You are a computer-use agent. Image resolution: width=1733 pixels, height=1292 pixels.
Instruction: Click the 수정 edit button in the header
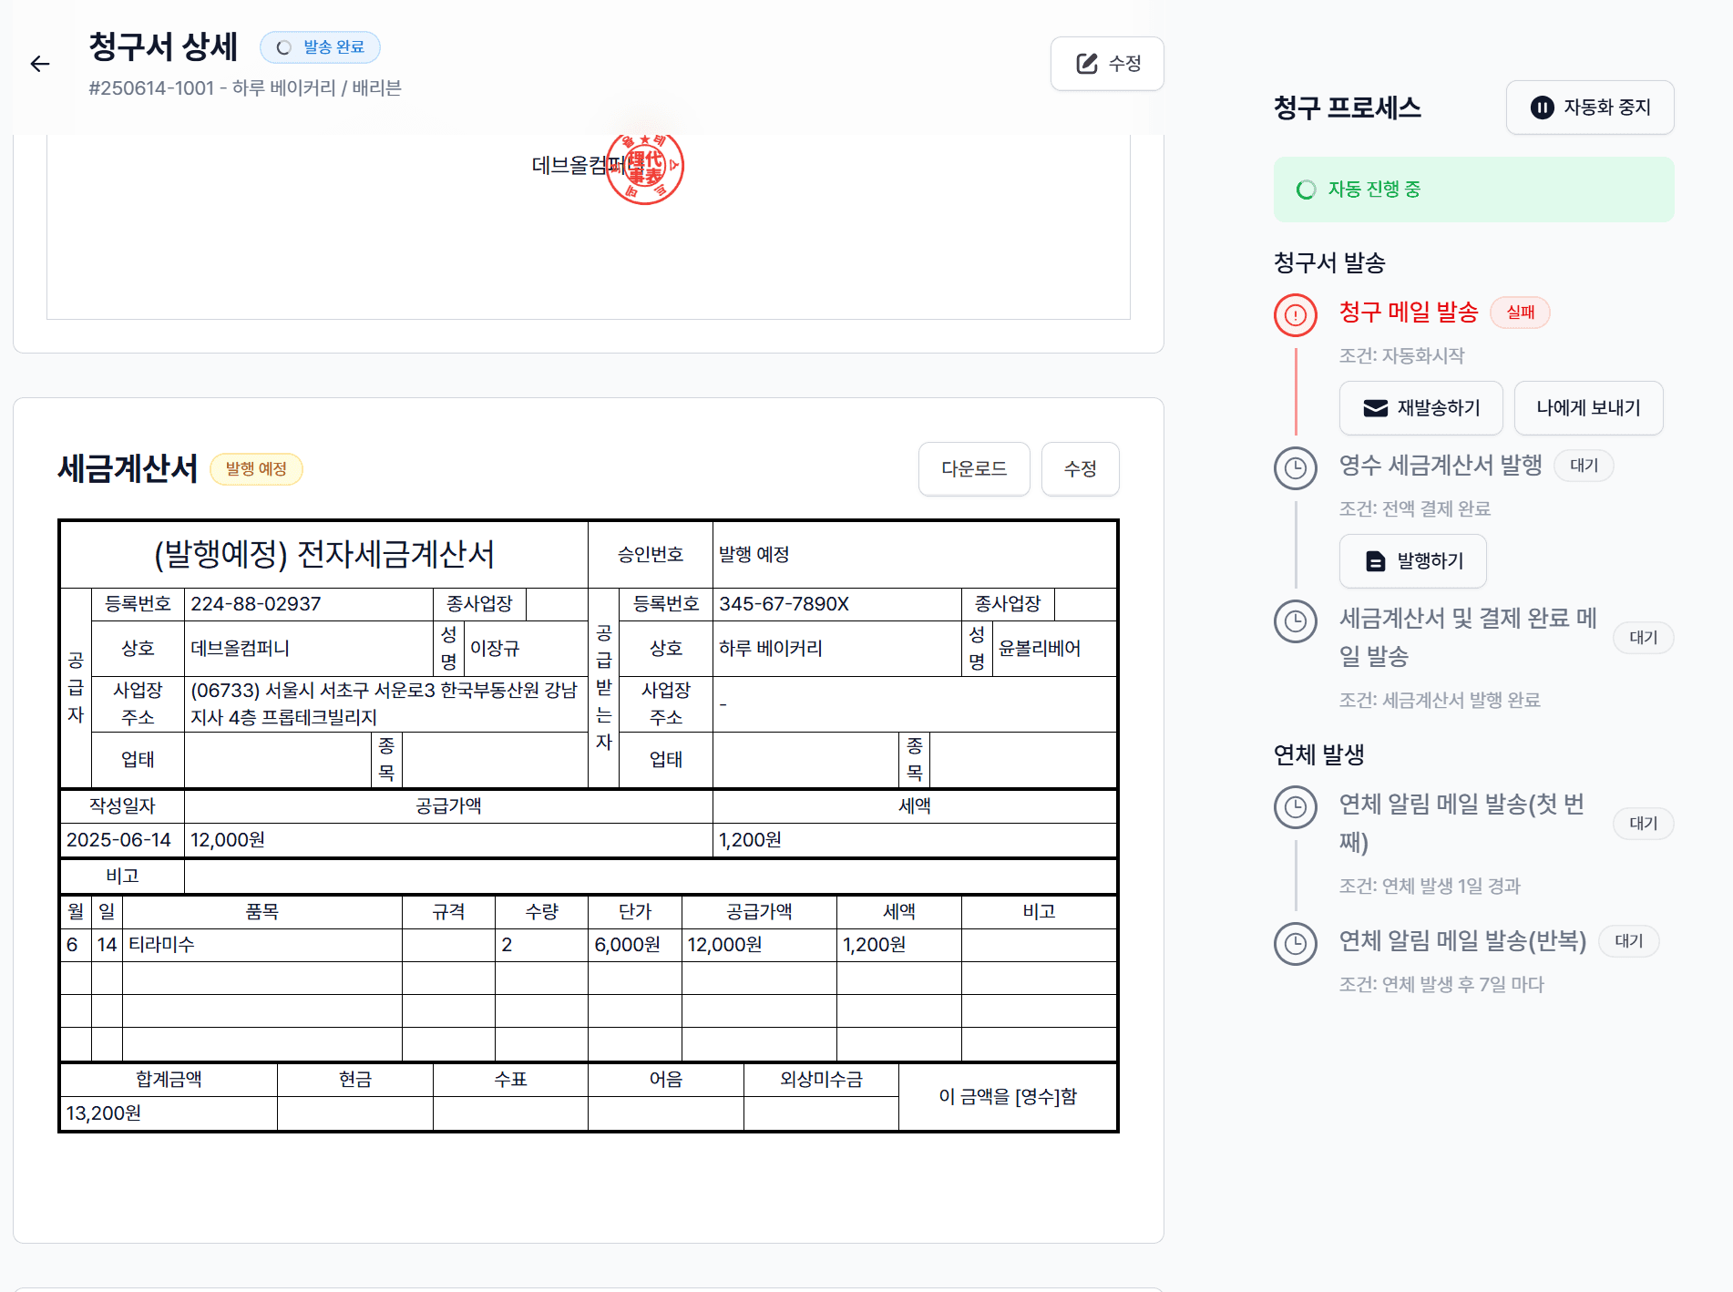[1107, 64]
